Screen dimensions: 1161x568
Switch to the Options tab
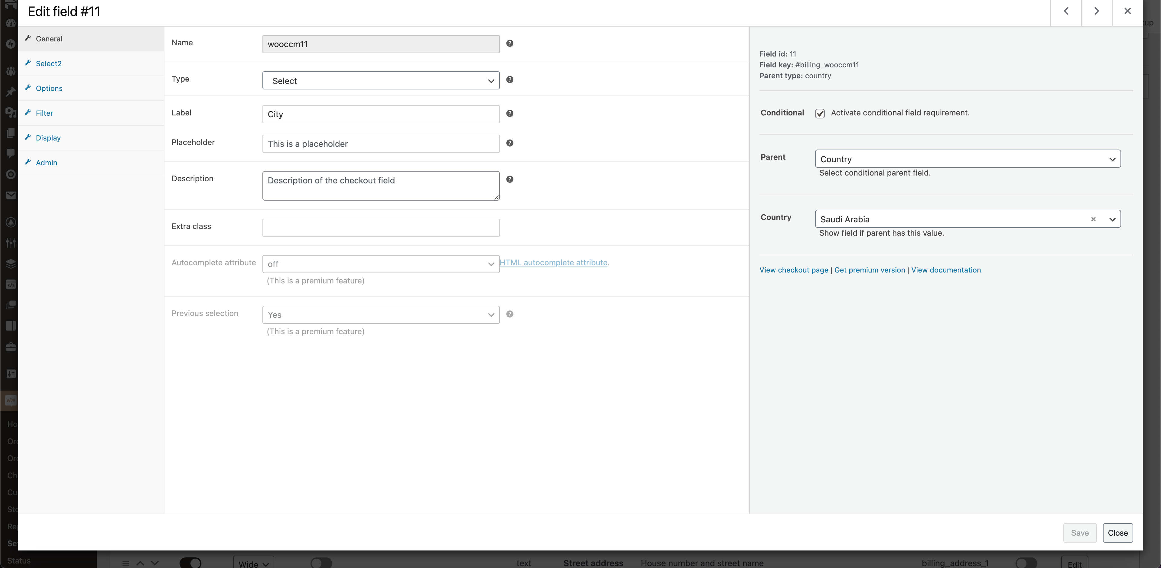91,88
